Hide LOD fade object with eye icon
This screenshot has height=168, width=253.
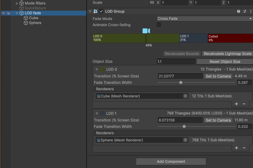pos(3,13)
